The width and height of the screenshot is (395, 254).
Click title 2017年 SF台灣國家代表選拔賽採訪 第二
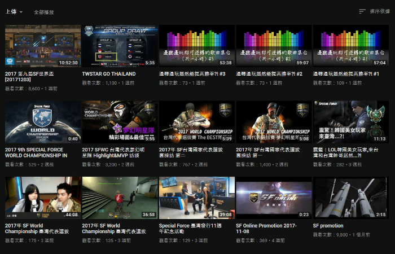tap(191, 152)
